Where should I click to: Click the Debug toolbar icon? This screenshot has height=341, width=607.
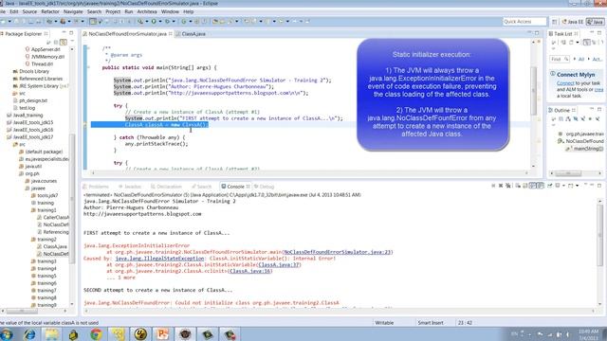click(140, 21)
